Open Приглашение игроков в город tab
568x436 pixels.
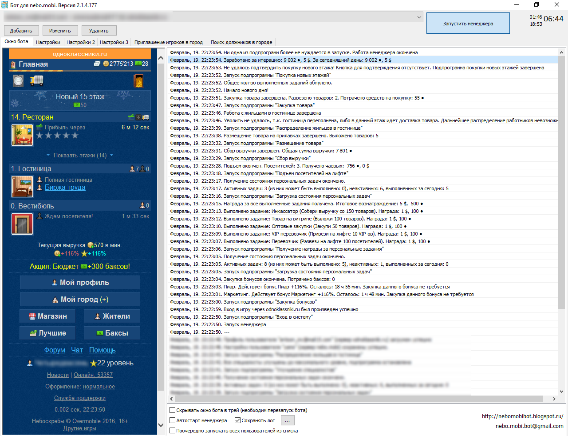(x=169, y=42)
